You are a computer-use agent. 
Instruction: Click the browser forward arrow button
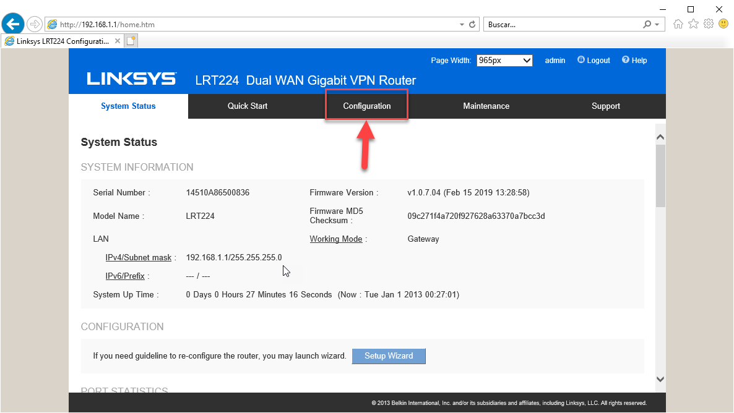[35, 24]
